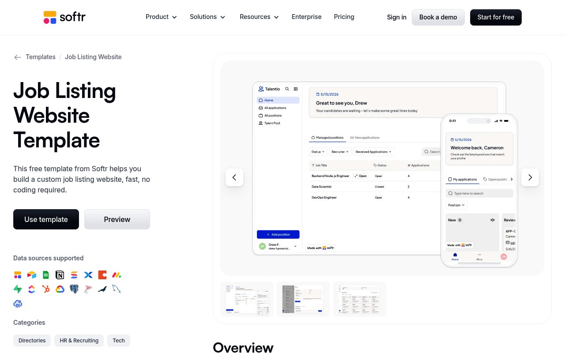
Task: Click Sign in
Action: (396, 17)
